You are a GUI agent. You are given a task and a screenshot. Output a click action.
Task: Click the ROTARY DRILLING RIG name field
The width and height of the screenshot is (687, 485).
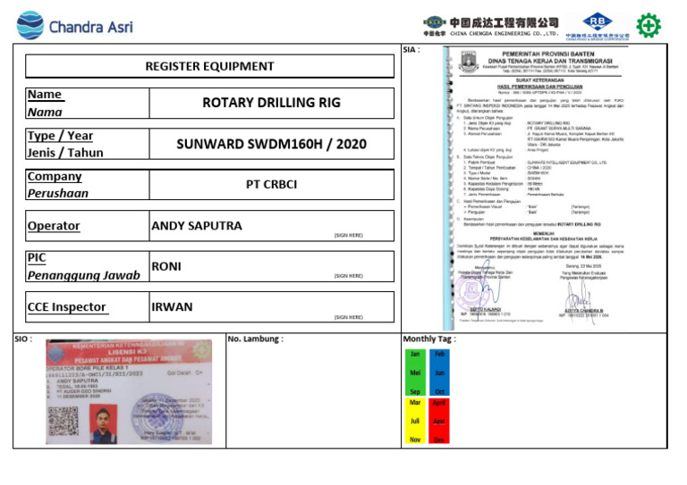[x=271, y=103]
